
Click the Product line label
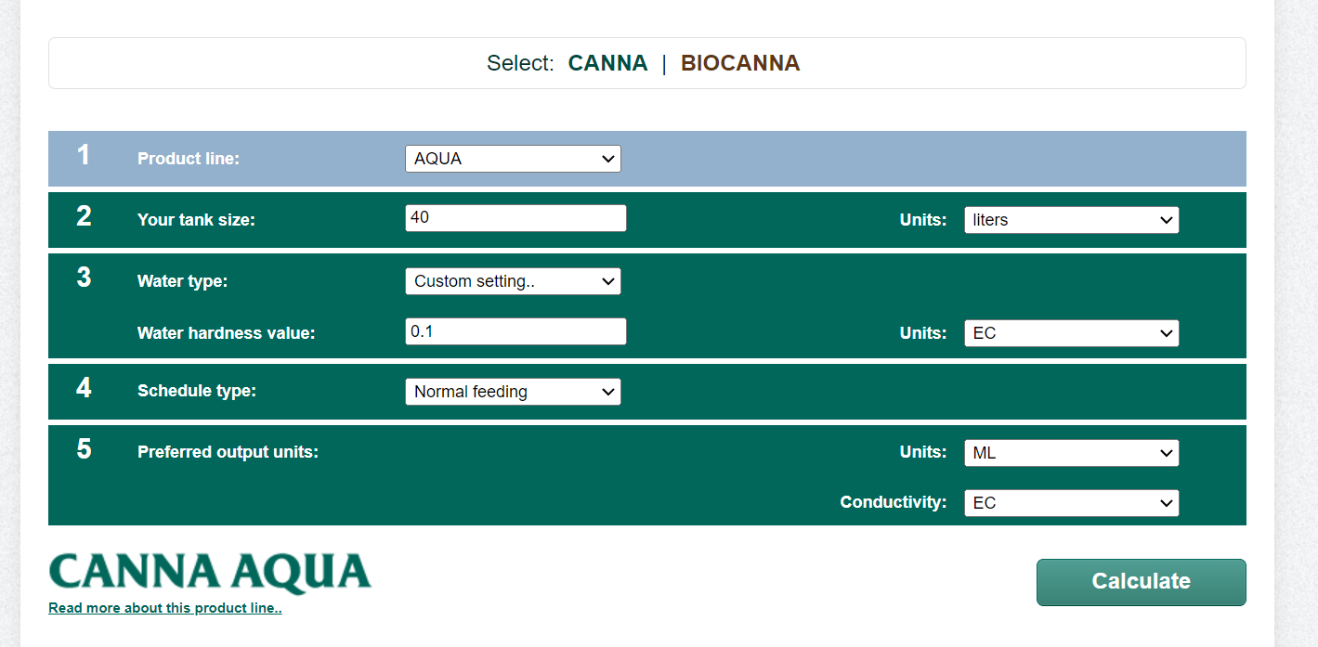click(x=189, y=159)
